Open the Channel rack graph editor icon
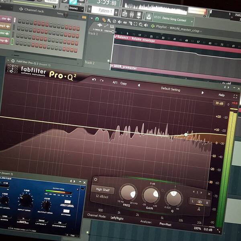The image size is (241, 241). tap(84, 17)
